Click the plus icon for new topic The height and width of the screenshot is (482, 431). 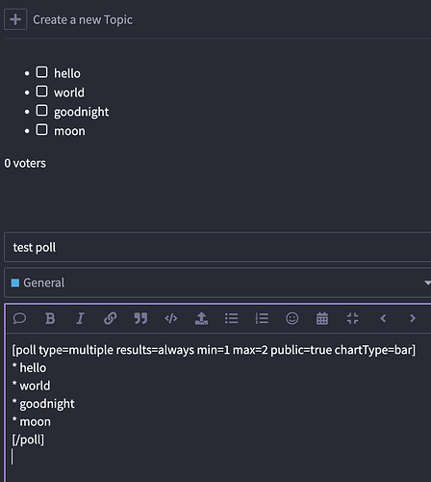click(x=15, y=19)
